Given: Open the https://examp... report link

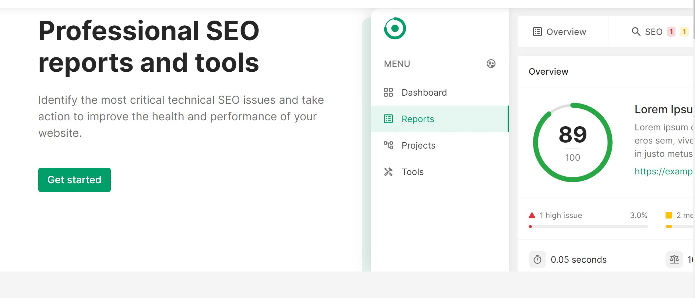Looking at the screenshot, I should (x=663, y=171).
